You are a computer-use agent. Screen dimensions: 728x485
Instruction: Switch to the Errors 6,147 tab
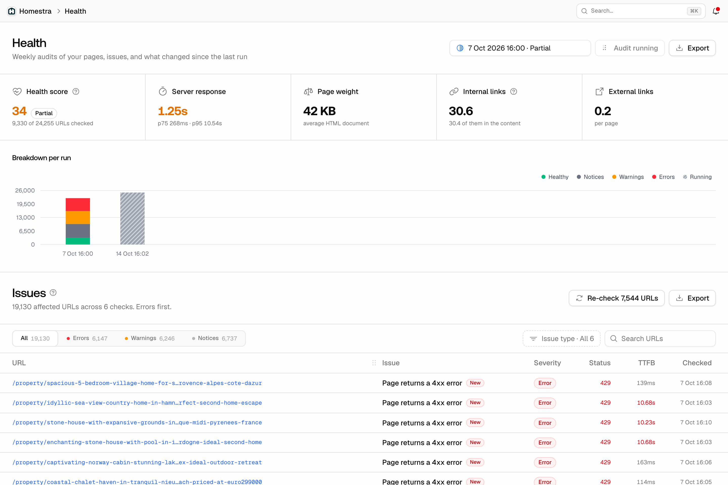(x=87, y=338)
